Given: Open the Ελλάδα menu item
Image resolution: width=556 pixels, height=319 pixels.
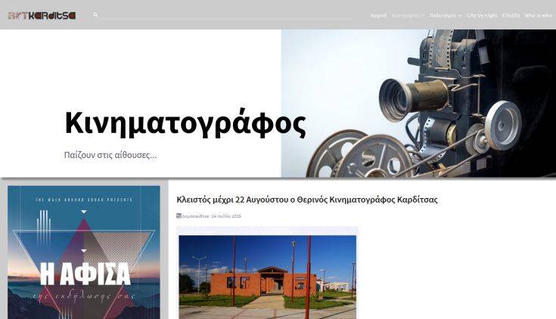Looking at the screenshot, I should (x=511, y=16).
